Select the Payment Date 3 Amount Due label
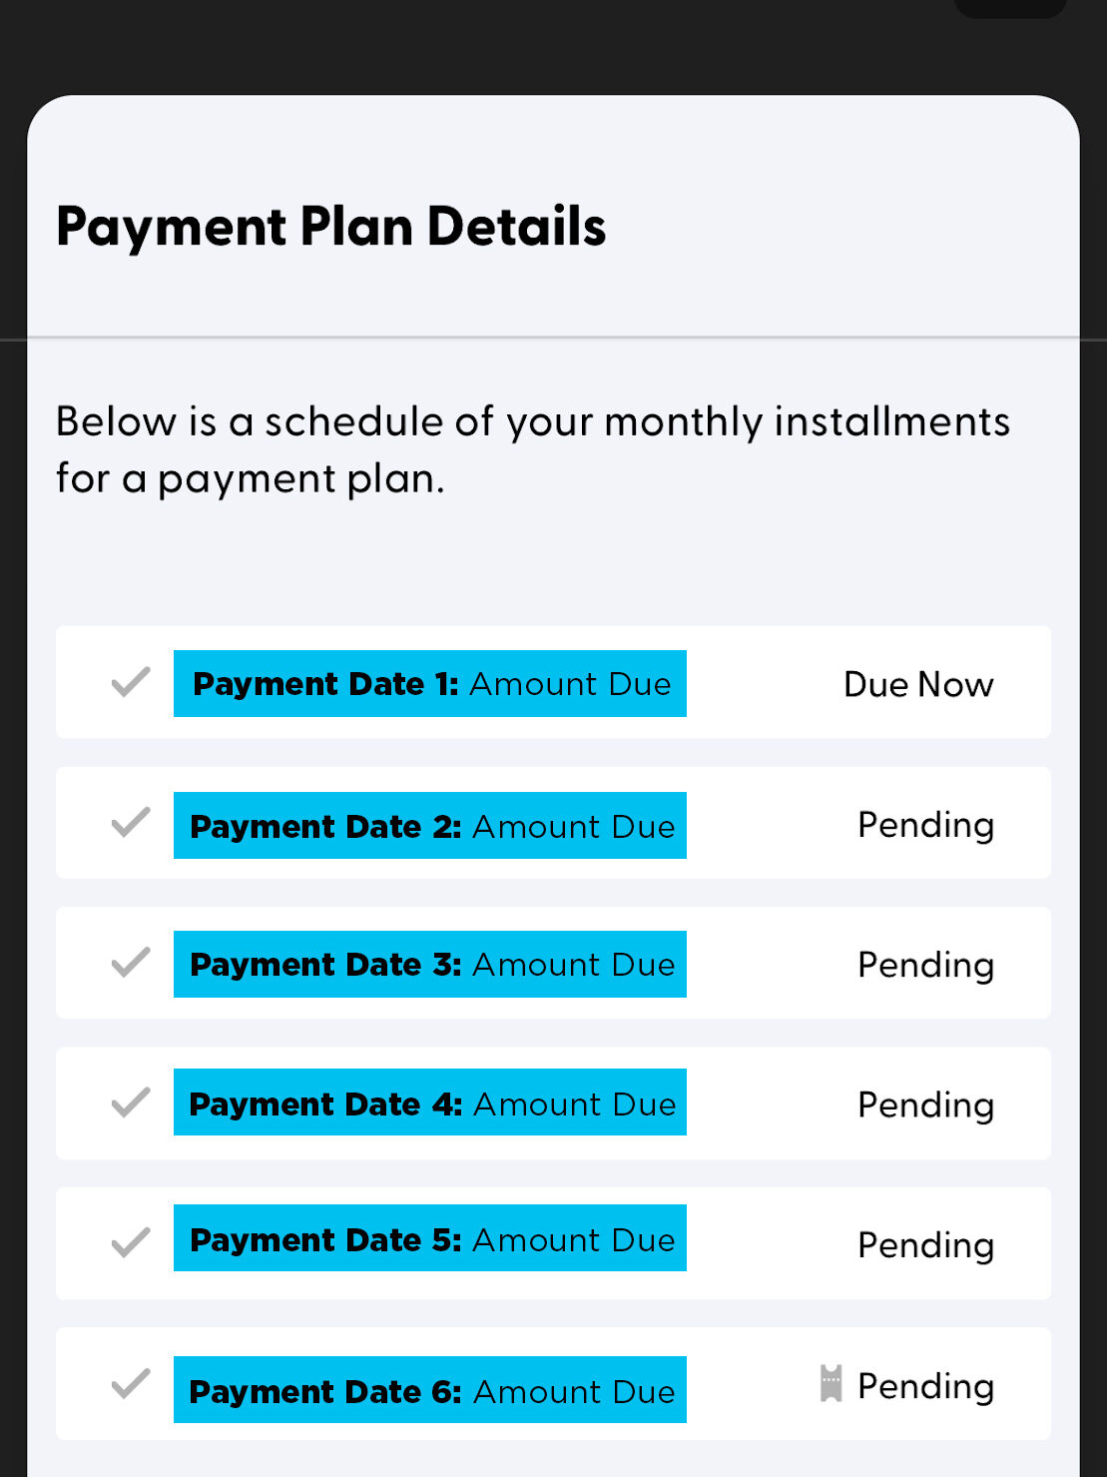Screen dimensions: 1107x1477 pos(430,965)
